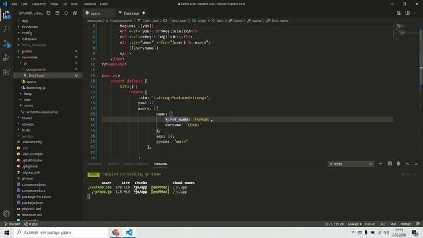The height and width of the screenshot is (238, 423).
Task: Open welcome.blade.php in Explorer
Action: (x=42, y=112)
